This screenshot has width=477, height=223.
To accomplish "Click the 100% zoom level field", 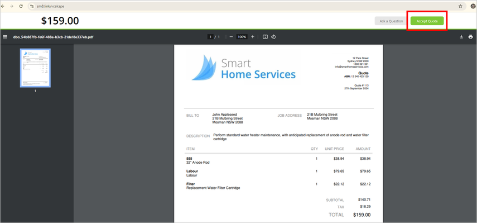I will [x=242, y=37].
